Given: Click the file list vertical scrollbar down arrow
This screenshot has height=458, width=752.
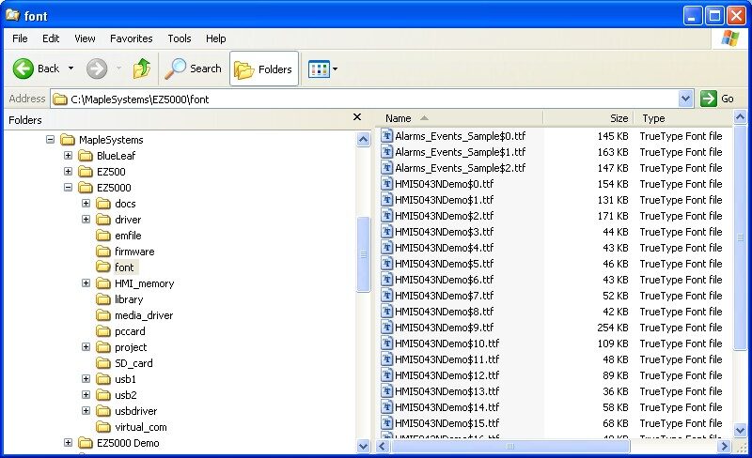Looking at the screenshot, I should (x=740, y=430).
